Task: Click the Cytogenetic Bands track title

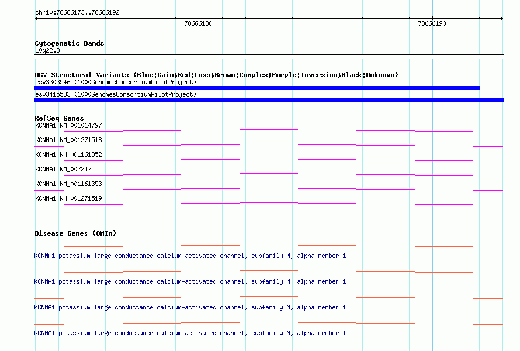Action: (x=70, y=43)
